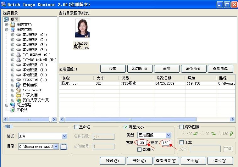238x167 pixels.
Task: Select the KINGSTON (L:) drive icon
Action: (19, 80)
